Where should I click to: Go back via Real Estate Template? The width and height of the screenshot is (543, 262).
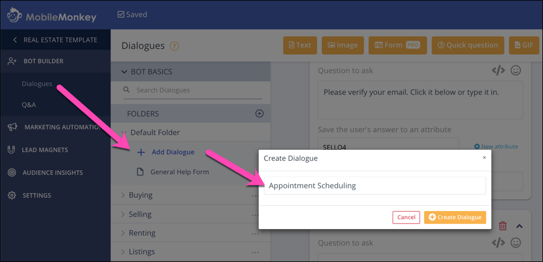[x=56, y=40]
